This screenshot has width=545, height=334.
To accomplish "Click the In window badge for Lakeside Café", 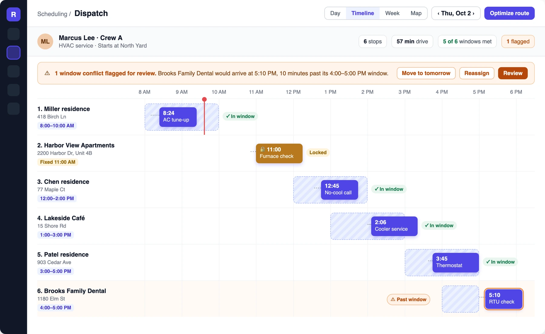I will pos(439,226).
